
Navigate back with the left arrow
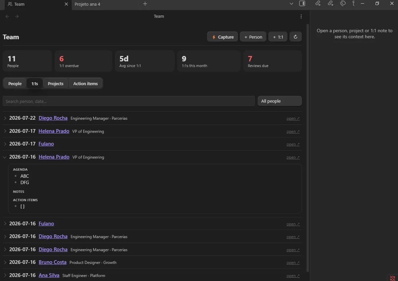point(7,16)
